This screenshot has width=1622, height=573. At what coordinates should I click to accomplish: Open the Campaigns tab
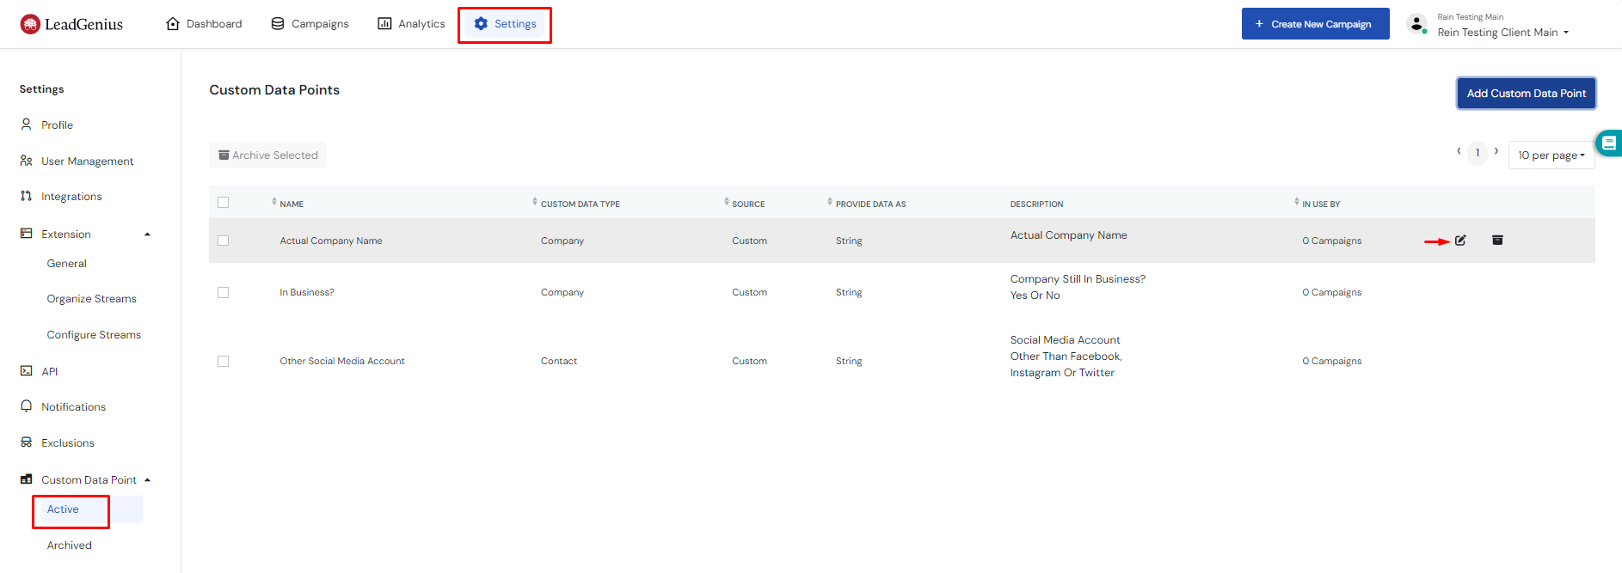pyautogui.click(x=310, y=23)
